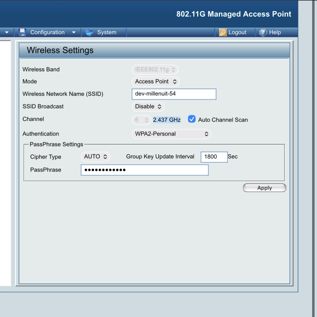
Task: Open the Configuration menu
Action: [x=47, y=32]
